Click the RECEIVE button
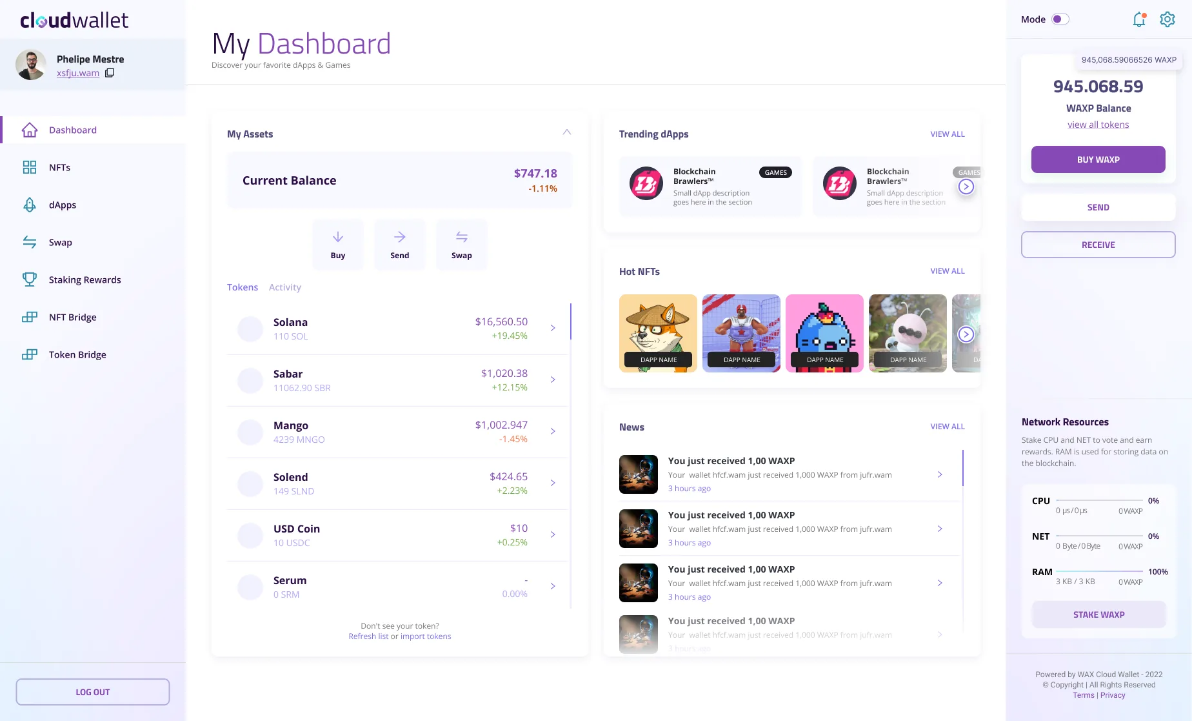Image resolution: width=1192 pixels, height=721 pixels. [1098, 245]
